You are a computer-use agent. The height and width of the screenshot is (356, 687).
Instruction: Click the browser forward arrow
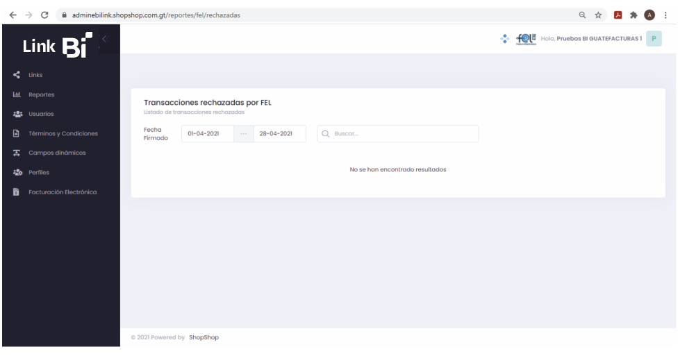click(x=29, y=15)
